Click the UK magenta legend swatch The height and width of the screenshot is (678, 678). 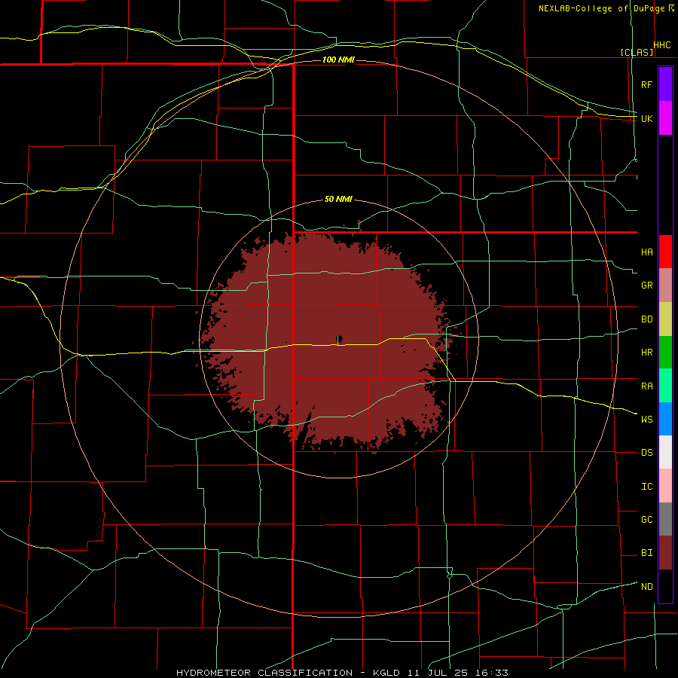coord(665,118)
